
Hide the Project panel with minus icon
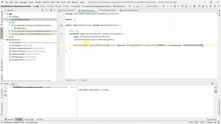[55, 10]
